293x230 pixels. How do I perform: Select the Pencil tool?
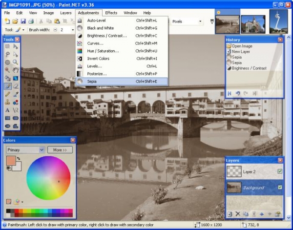coord(7,94)
